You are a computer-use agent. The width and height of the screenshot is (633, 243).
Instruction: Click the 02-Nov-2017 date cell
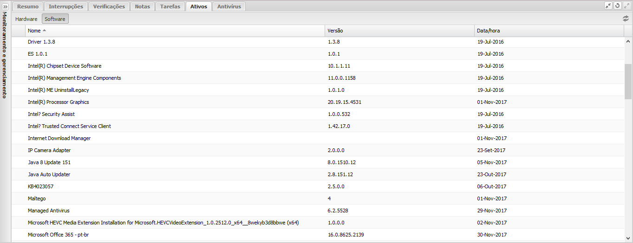(x=492, y=223)
